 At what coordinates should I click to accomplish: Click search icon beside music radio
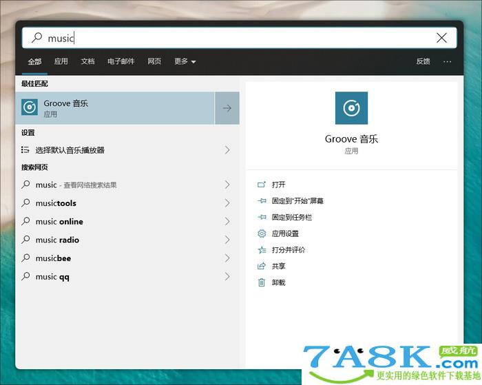point(26,239)
